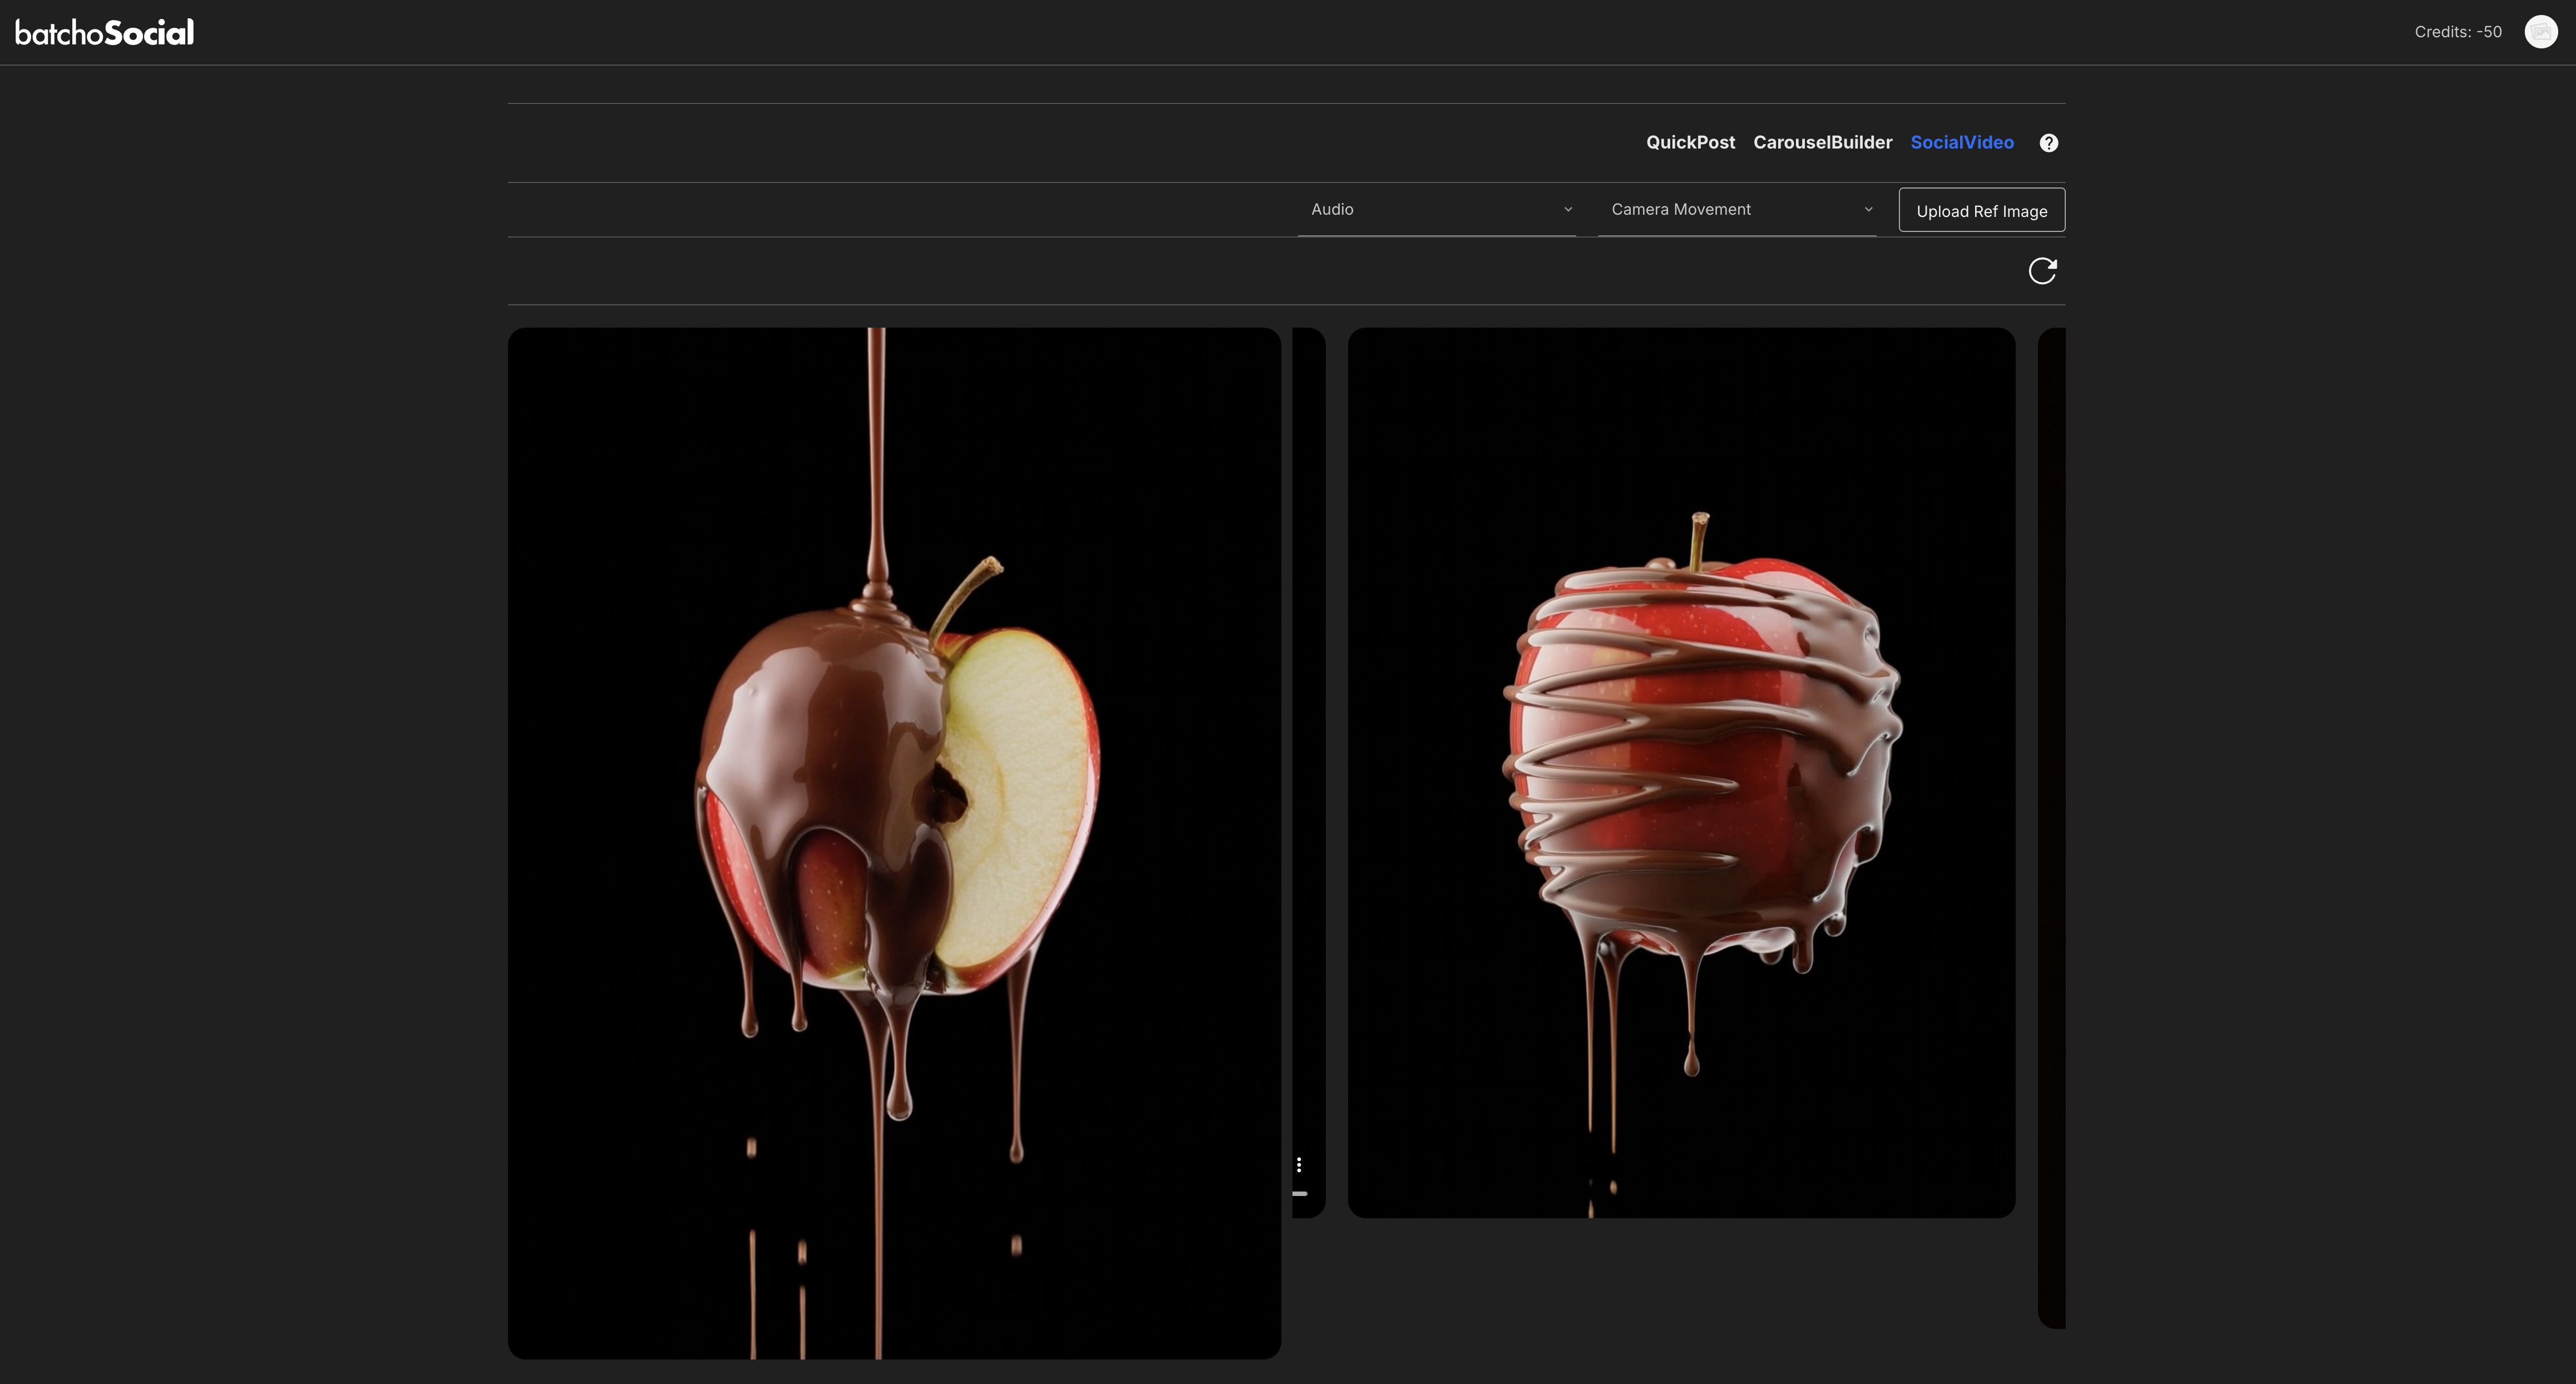Expand the Camera Movement chevron
2576x1384 pixels.
(1869, 208)
